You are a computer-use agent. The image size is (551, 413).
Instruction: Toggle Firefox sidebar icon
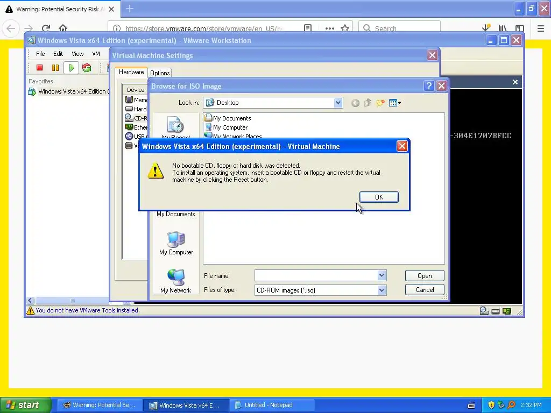point(519,28)
